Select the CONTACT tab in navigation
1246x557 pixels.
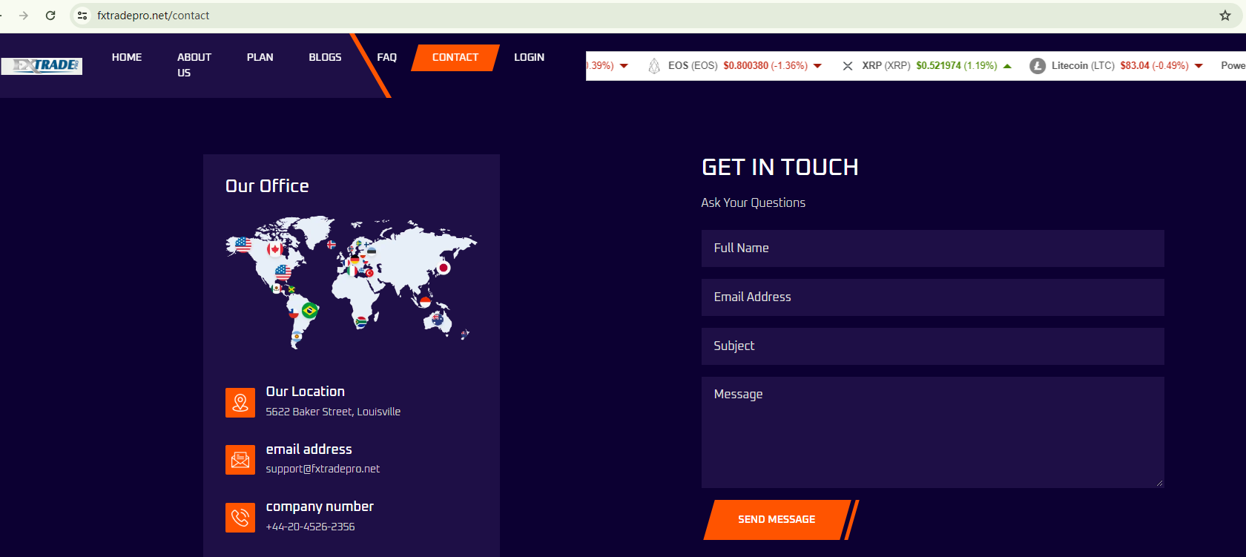tap(455, 57)
